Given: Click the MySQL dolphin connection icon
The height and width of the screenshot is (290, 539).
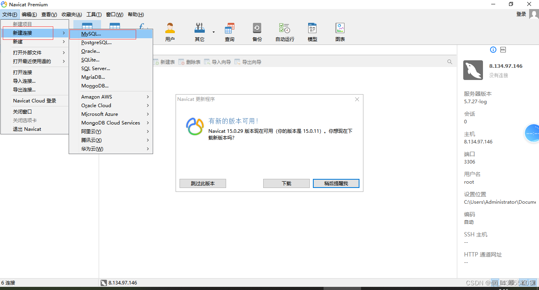Looking at the screenshot, I should pos(473,70).
